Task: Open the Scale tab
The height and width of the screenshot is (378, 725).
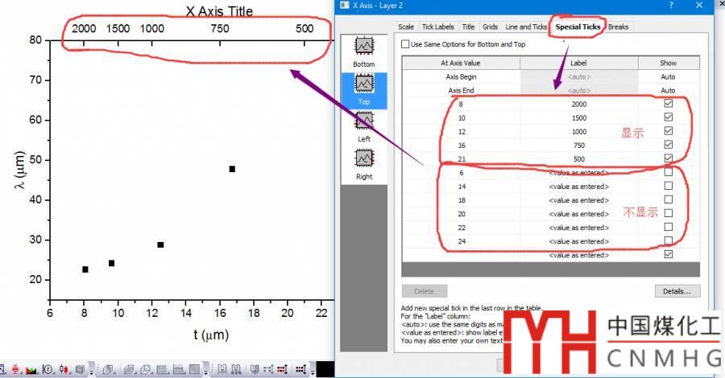Action: click(x=406, y=27)
